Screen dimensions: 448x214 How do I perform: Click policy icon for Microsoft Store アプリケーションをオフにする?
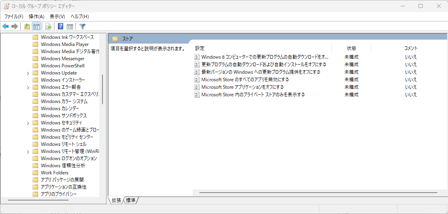pos(197,87)
